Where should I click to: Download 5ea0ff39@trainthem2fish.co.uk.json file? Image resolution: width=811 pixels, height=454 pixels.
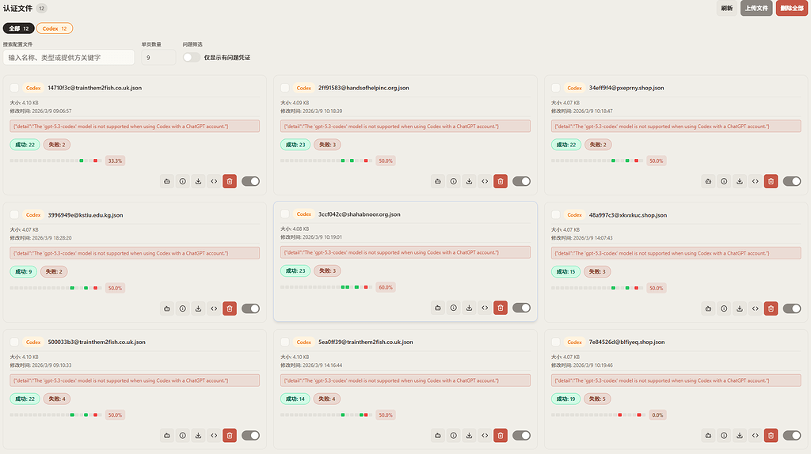tap(469, 435)
